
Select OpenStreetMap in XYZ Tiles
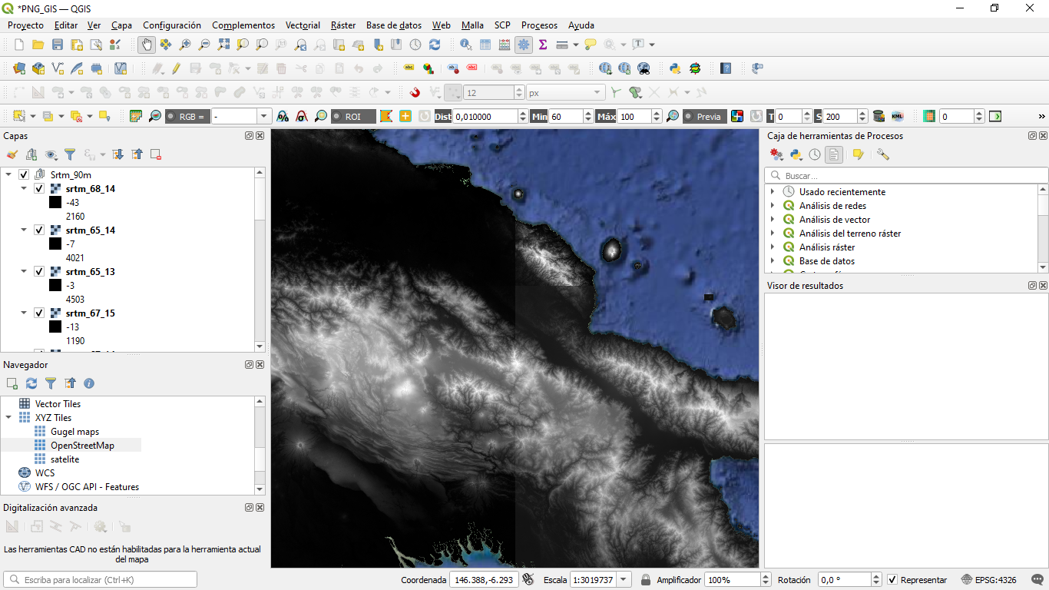pyautogui.click(x=82, y=445)
